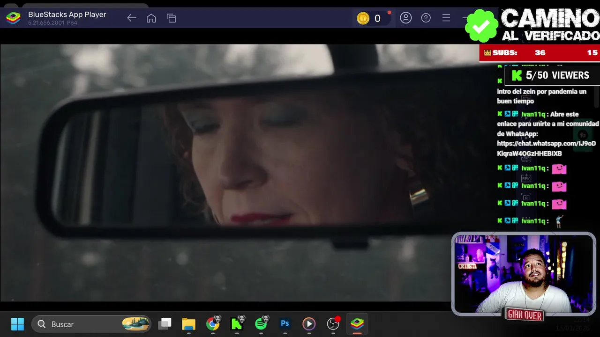Open the BlueStacks hamburger menu
Image resolution: width=600 pixels, height=337 pixels.
446,18
